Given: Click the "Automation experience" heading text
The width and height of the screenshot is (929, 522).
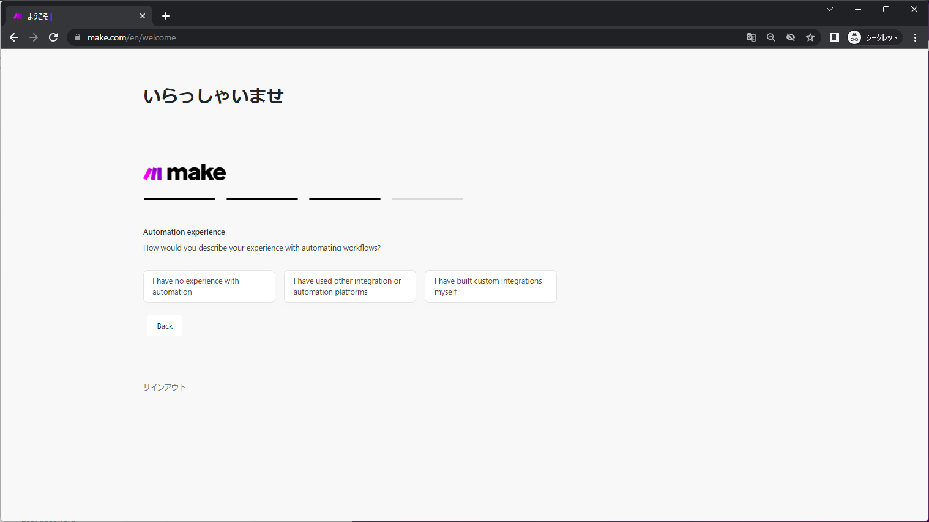Looking at the screenshot, I should pos(184,232).
